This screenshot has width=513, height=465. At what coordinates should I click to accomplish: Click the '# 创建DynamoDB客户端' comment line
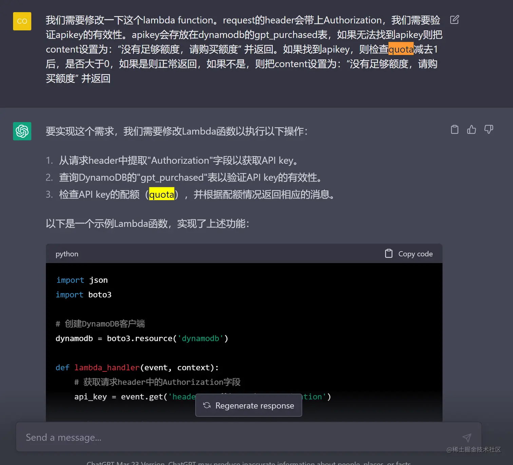100,324
